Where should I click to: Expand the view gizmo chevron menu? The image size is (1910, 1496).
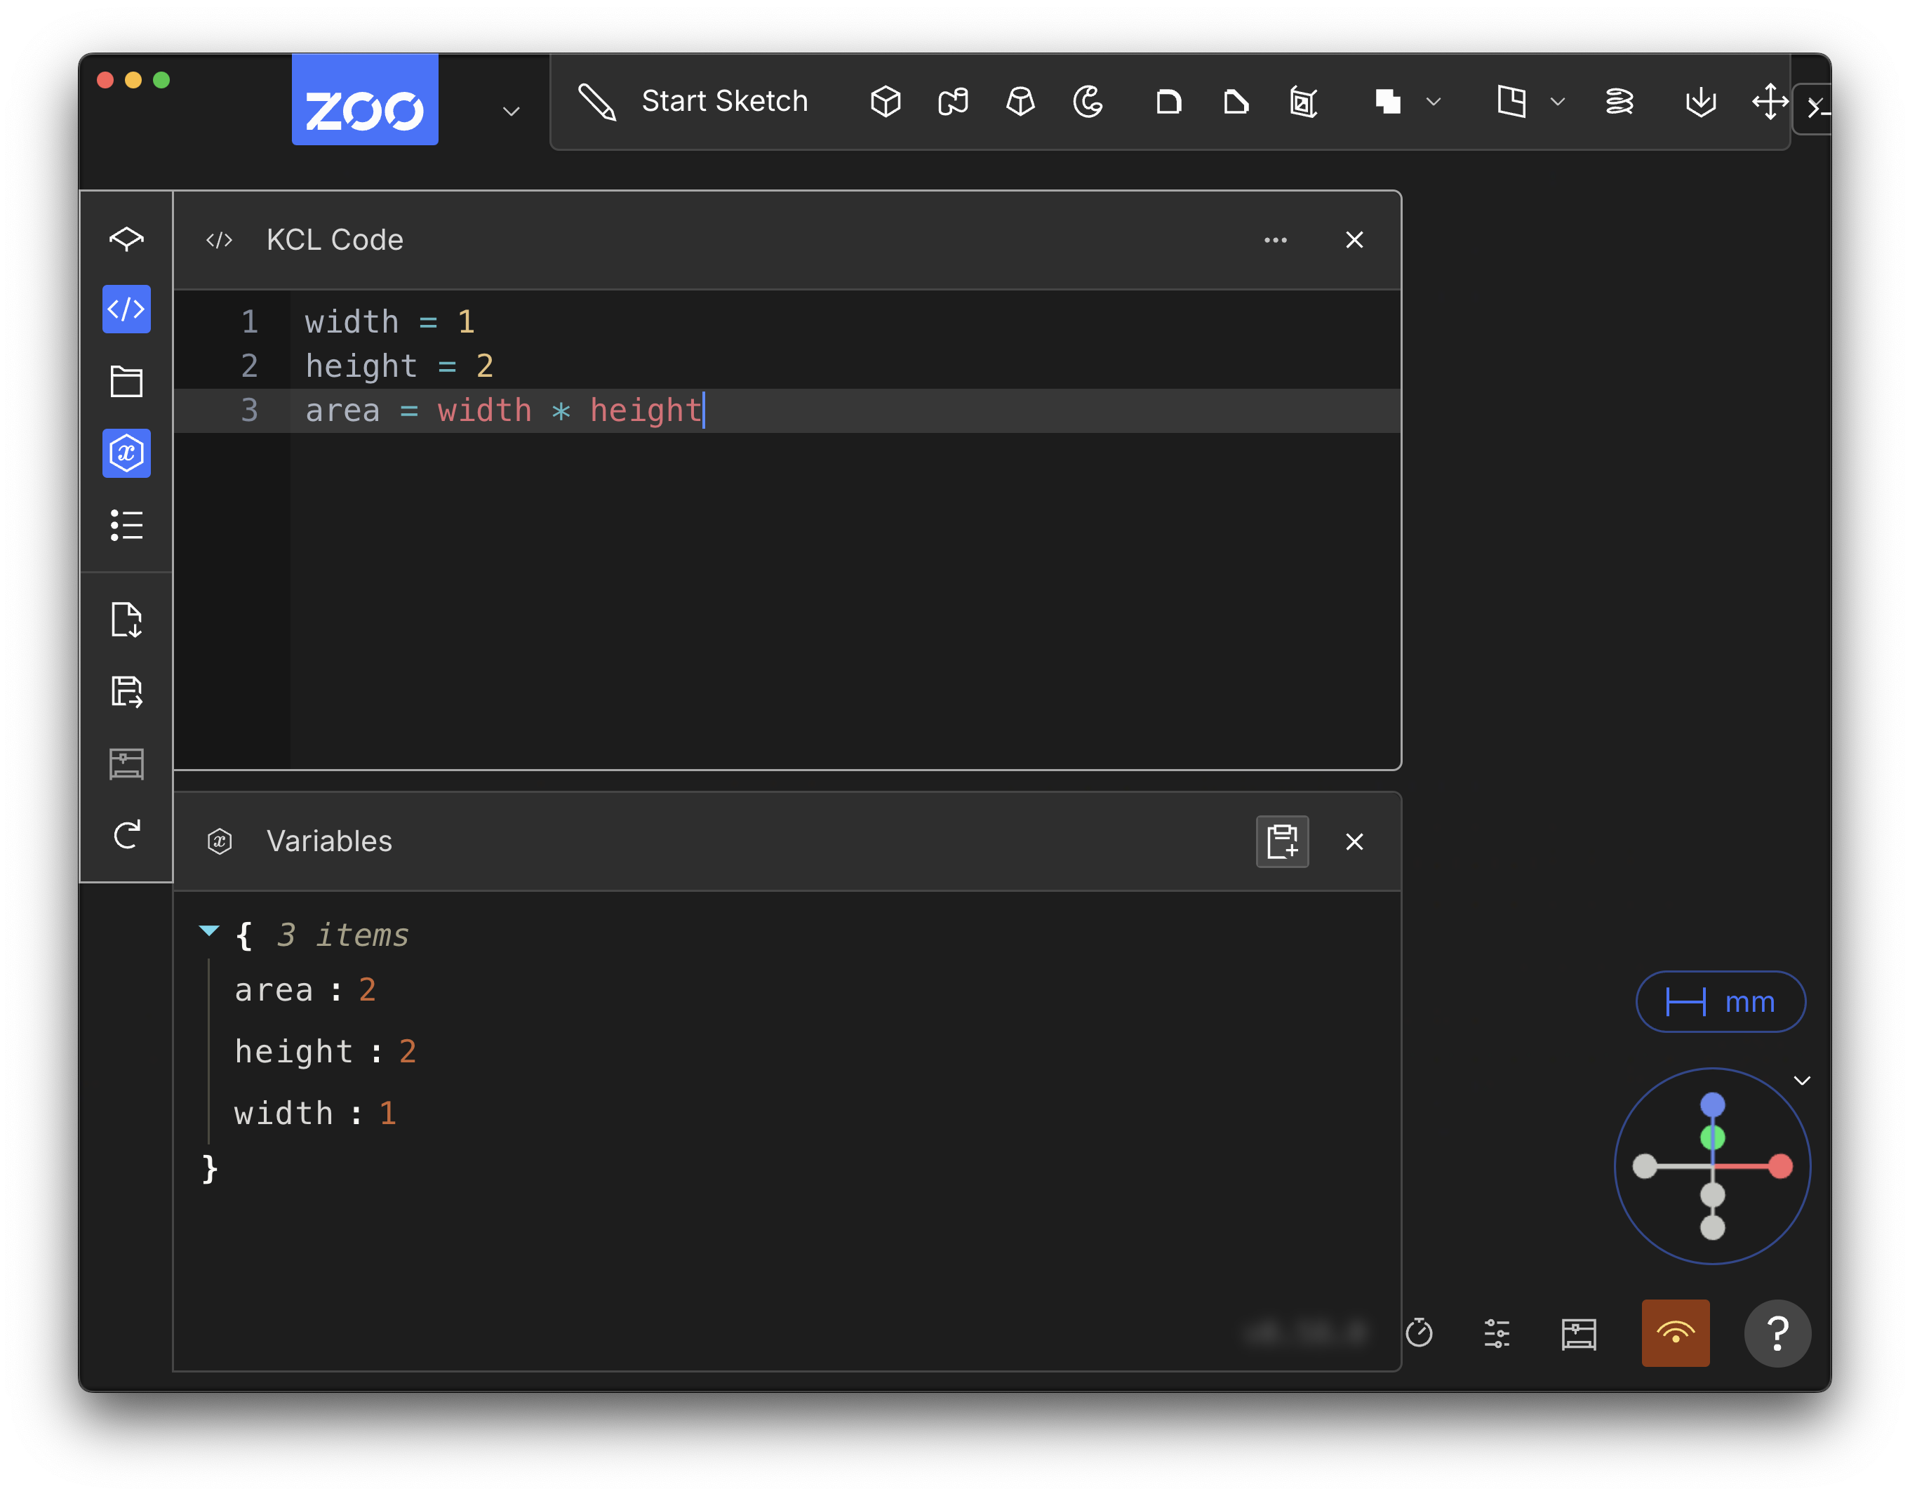pyautogui.click(x=1801, y=1081)
